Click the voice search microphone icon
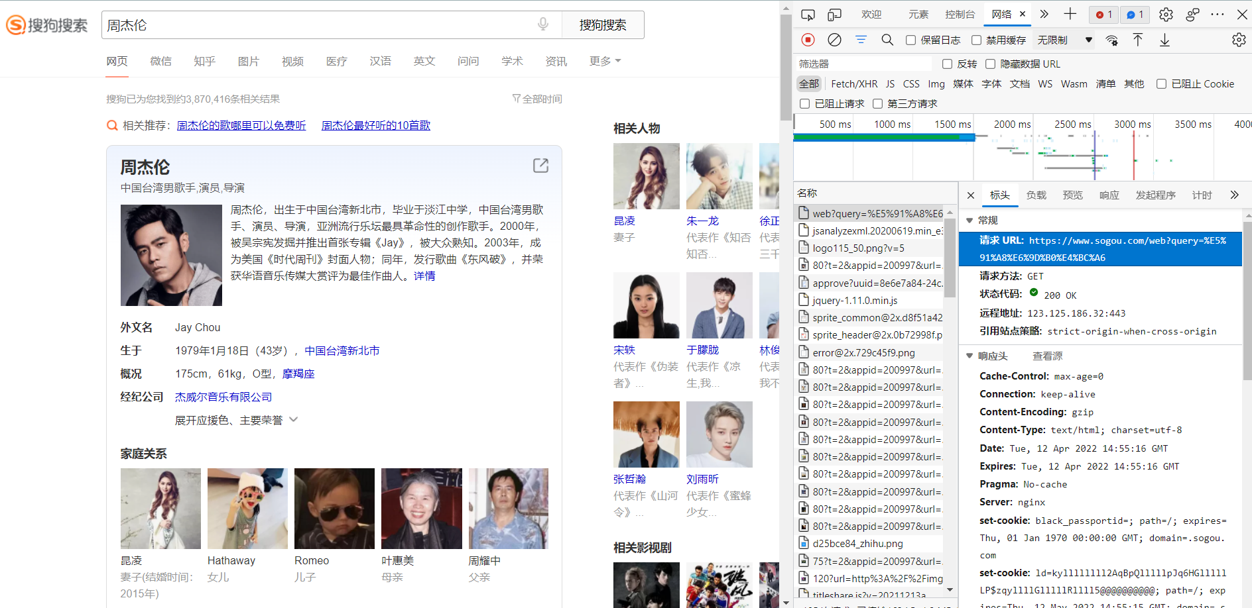 click(543, 25)
